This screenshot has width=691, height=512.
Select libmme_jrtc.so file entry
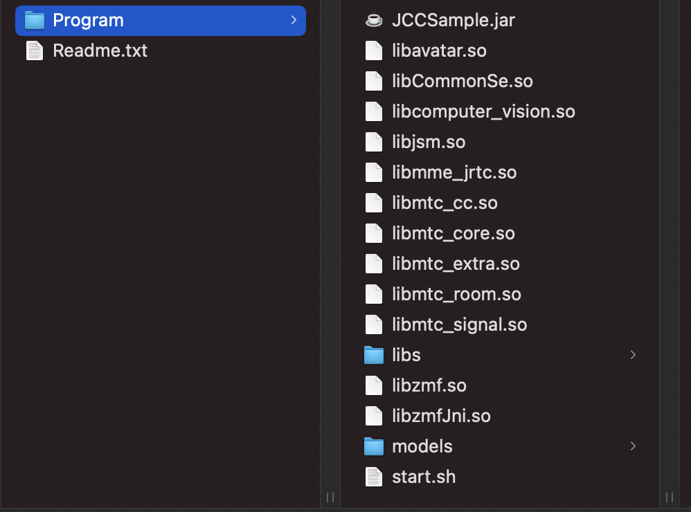coord(454,172)
